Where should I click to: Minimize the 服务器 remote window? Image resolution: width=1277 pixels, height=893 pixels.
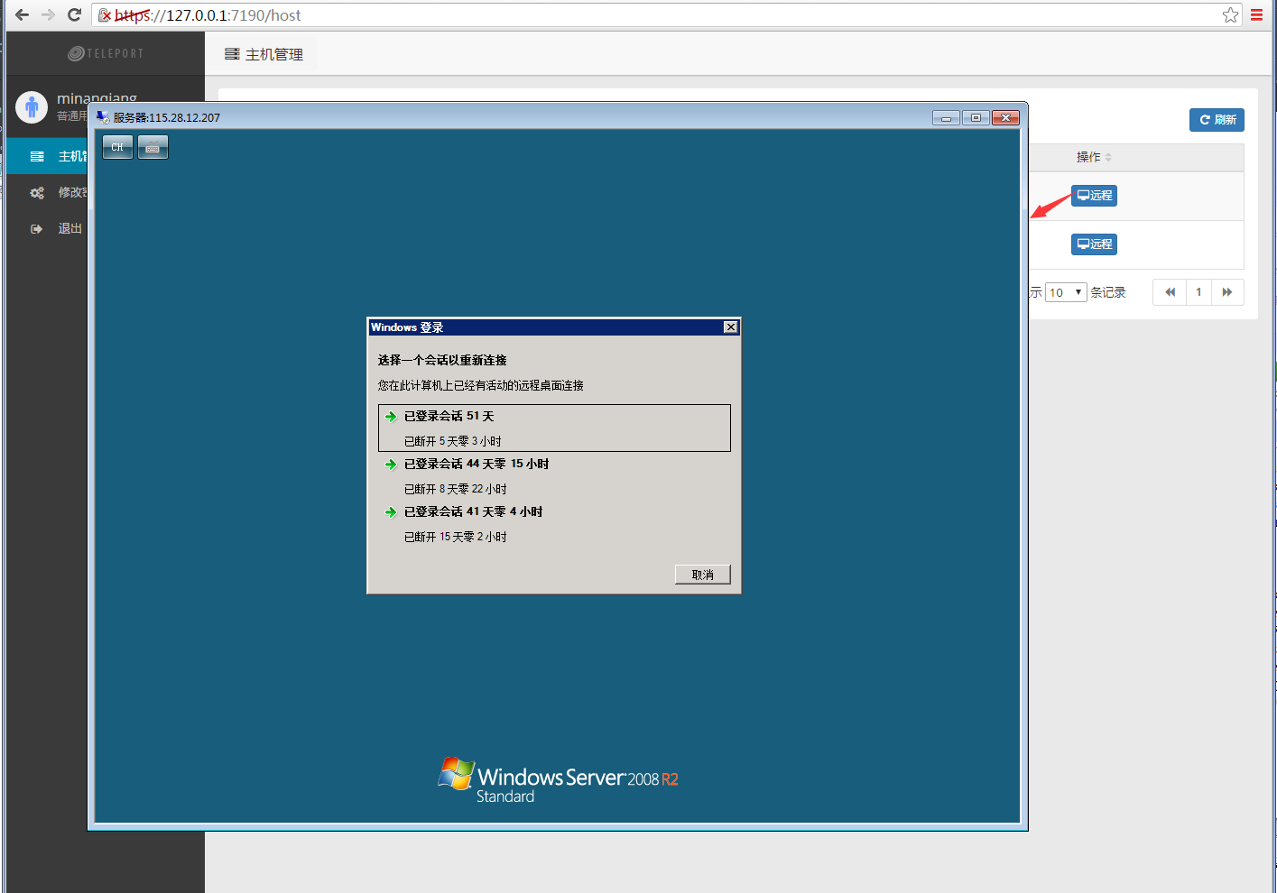946,118
